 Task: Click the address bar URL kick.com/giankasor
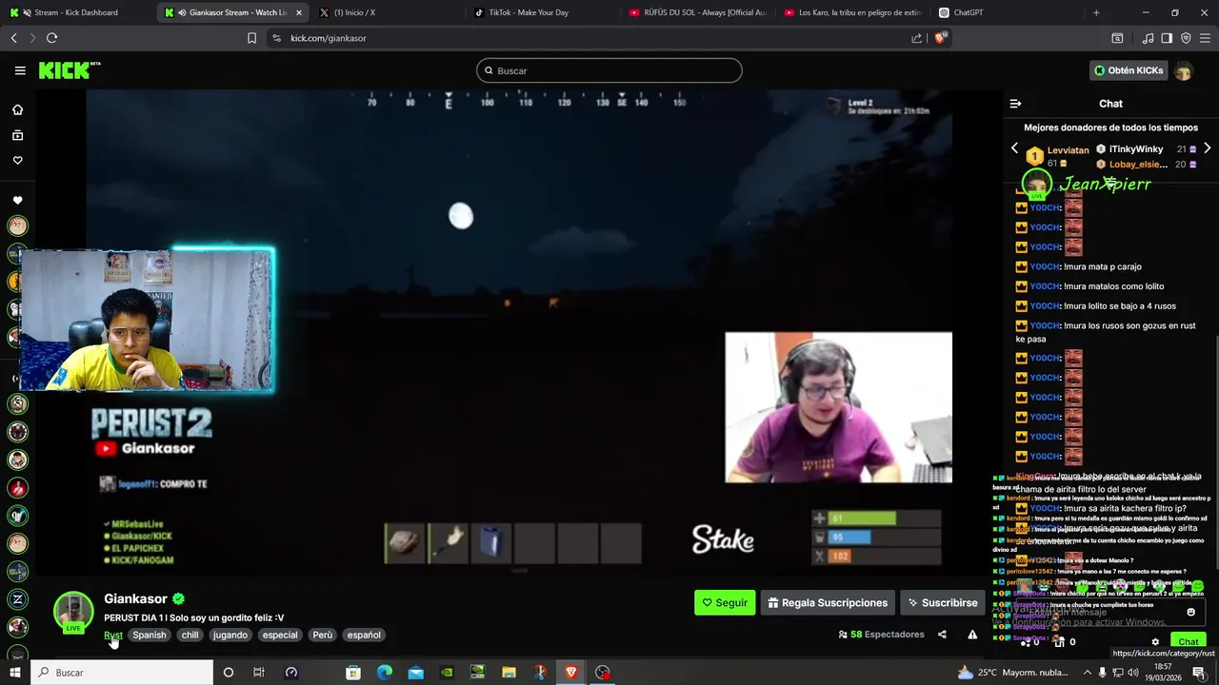pyautogui.click(x=329, y=38)
